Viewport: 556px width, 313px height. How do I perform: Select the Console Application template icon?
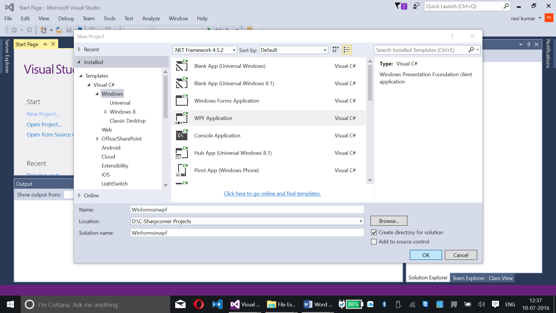click(182, 135)
